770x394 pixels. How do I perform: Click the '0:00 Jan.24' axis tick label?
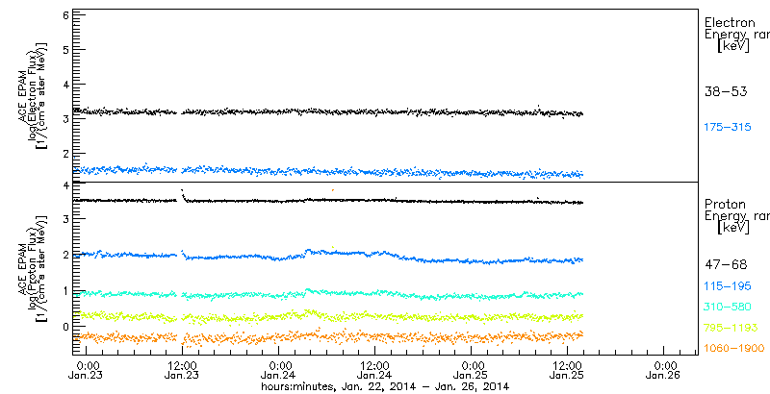click(279, 371)
